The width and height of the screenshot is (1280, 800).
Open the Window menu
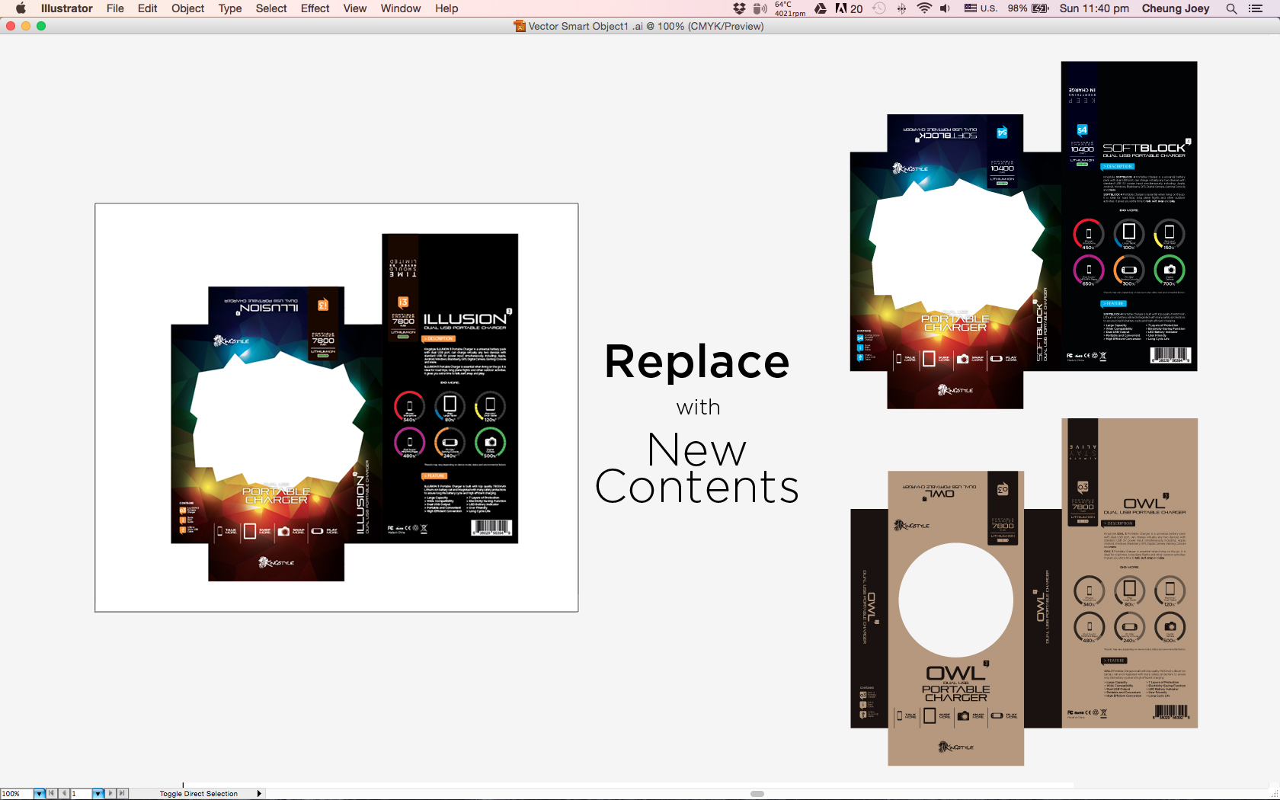point(401,8)
